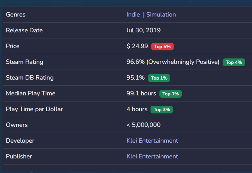
Task: Click the Release Date label
Action: [24, 30]
